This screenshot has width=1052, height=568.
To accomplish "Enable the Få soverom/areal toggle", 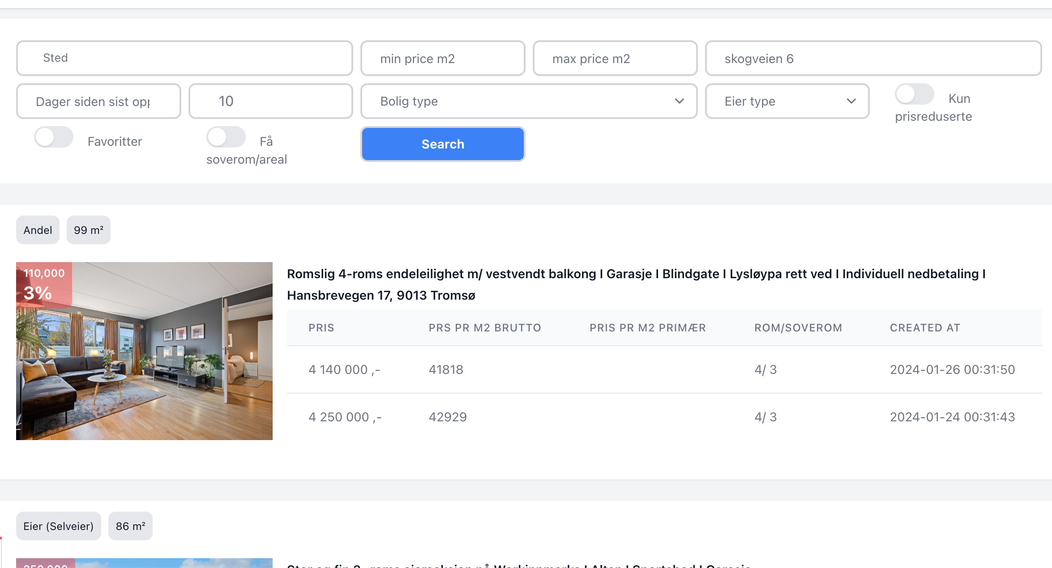I will pyautogui.click(x=226, y=137).
